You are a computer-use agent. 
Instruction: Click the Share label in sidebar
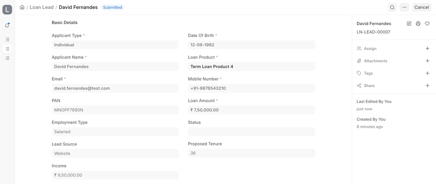[x=369, y=86]
